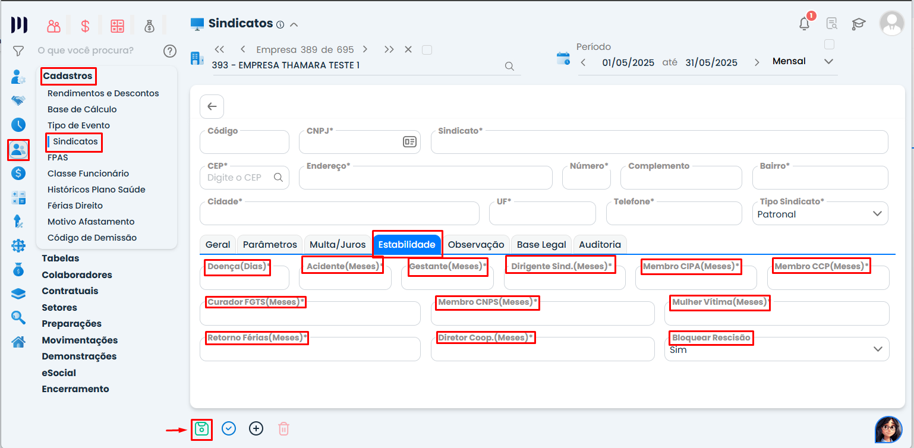This screenshot has width=914, height=448.
Task: Tick the checkbox next to the company X
Action: [x=427, y=49]
